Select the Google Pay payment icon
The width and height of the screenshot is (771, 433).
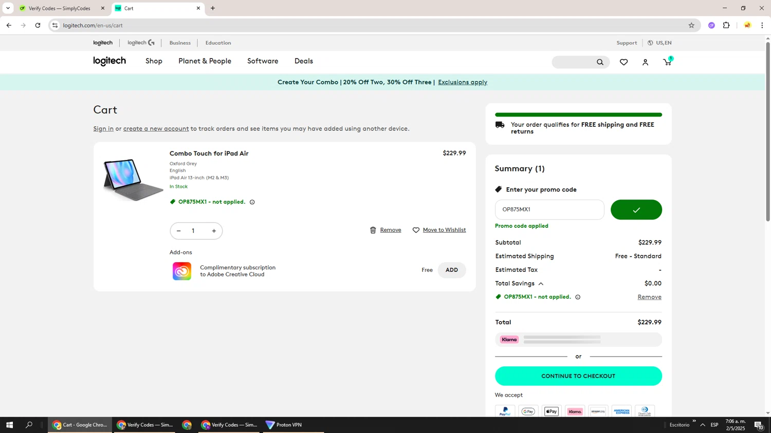tap(528, 411)
